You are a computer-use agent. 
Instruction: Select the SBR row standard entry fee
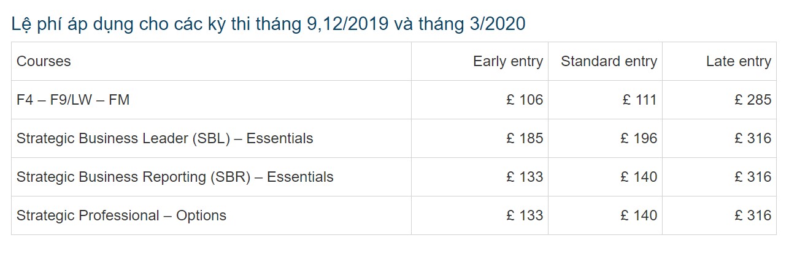639,177
